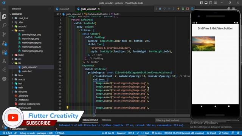
Task: Open the Search view in activity bar
Action: [x=4, y=25]
